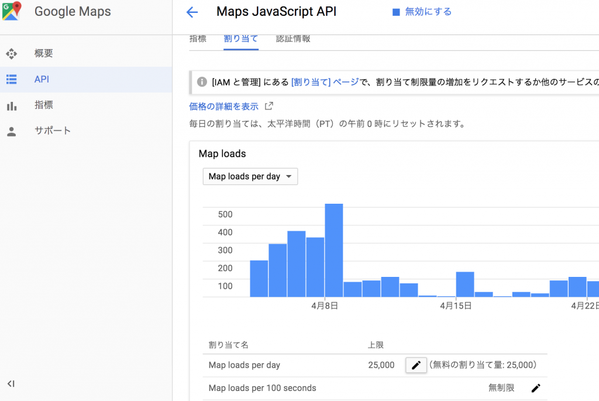
Task: Select the 割り当て tab
Action: (x=241, y=39)
